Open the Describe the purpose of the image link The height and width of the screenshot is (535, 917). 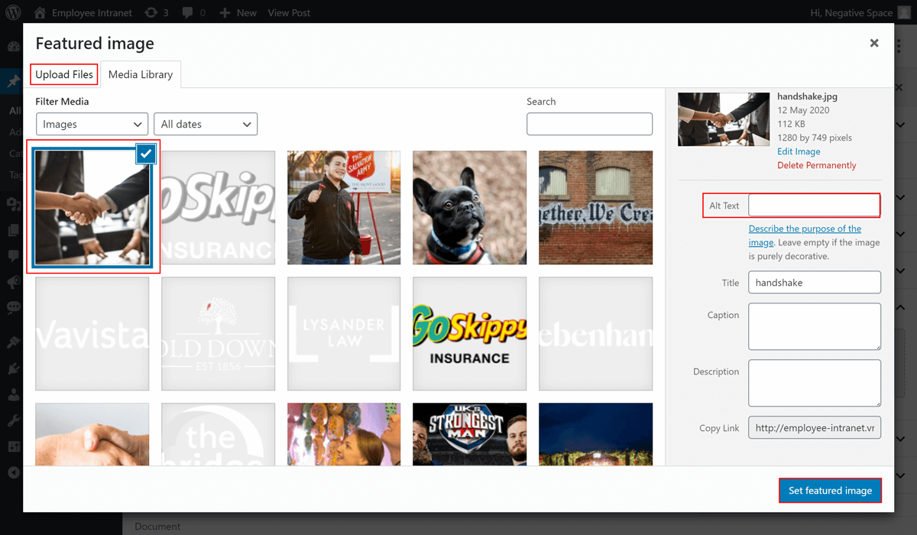(x=804, y=229)
